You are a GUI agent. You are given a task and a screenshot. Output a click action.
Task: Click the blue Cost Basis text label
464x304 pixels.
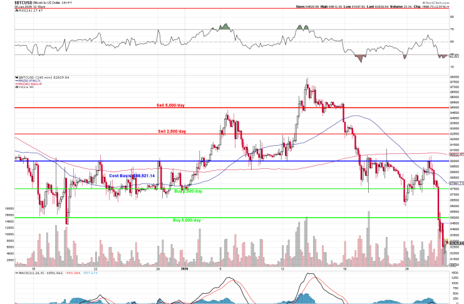point(131,176)
